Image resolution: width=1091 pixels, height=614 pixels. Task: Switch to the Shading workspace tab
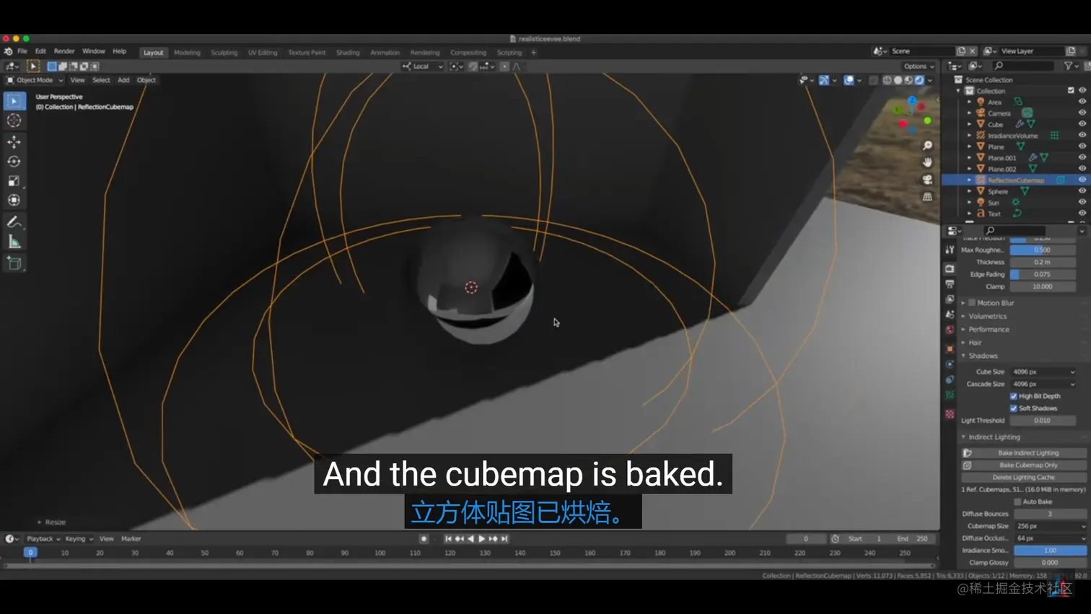(348, 52)
